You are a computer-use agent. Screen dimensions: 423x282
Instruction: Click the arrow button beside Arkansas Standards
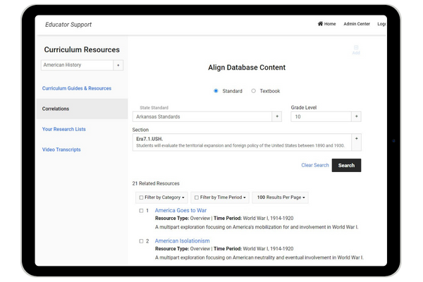[x=277, y=116]
